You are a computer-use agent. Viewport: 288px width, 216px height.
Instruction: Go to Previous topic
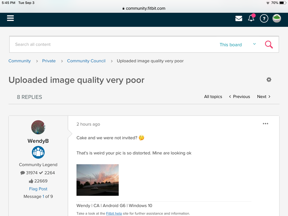(239, 97)
